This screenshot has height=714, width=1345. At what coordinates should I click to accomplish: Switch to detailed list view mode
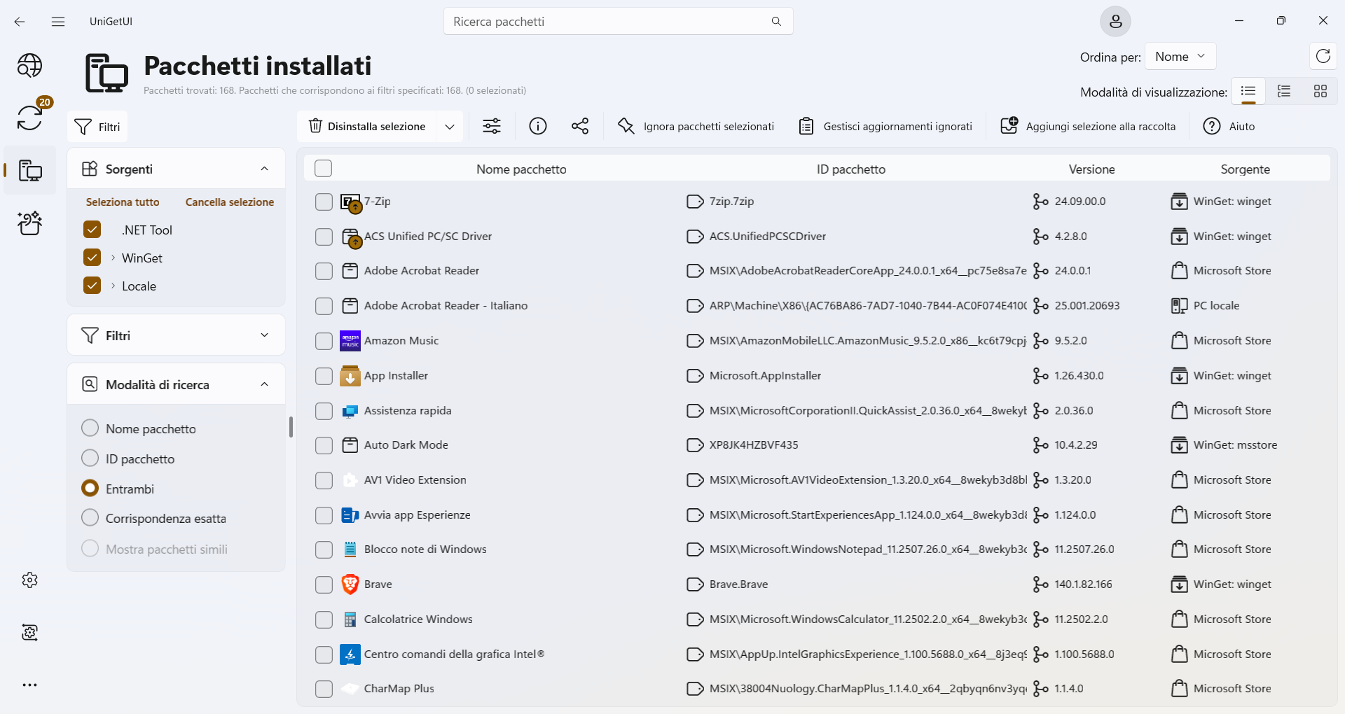(x=1284, y=91)
